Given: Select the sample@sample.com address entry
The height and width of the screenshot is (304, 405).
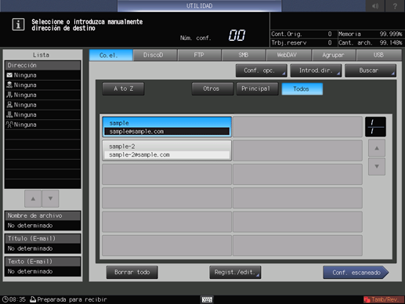Looking at the screenshot, I should pos(167,127).
